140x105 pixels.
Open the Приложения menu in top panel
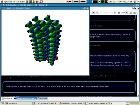[x=10, y=2]
